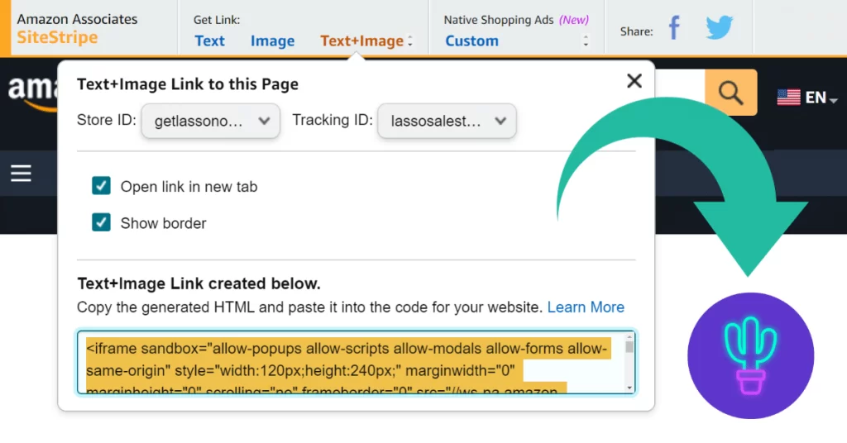
Task: Toggle the Show border checkbox
Action: [x=101, y=222]
